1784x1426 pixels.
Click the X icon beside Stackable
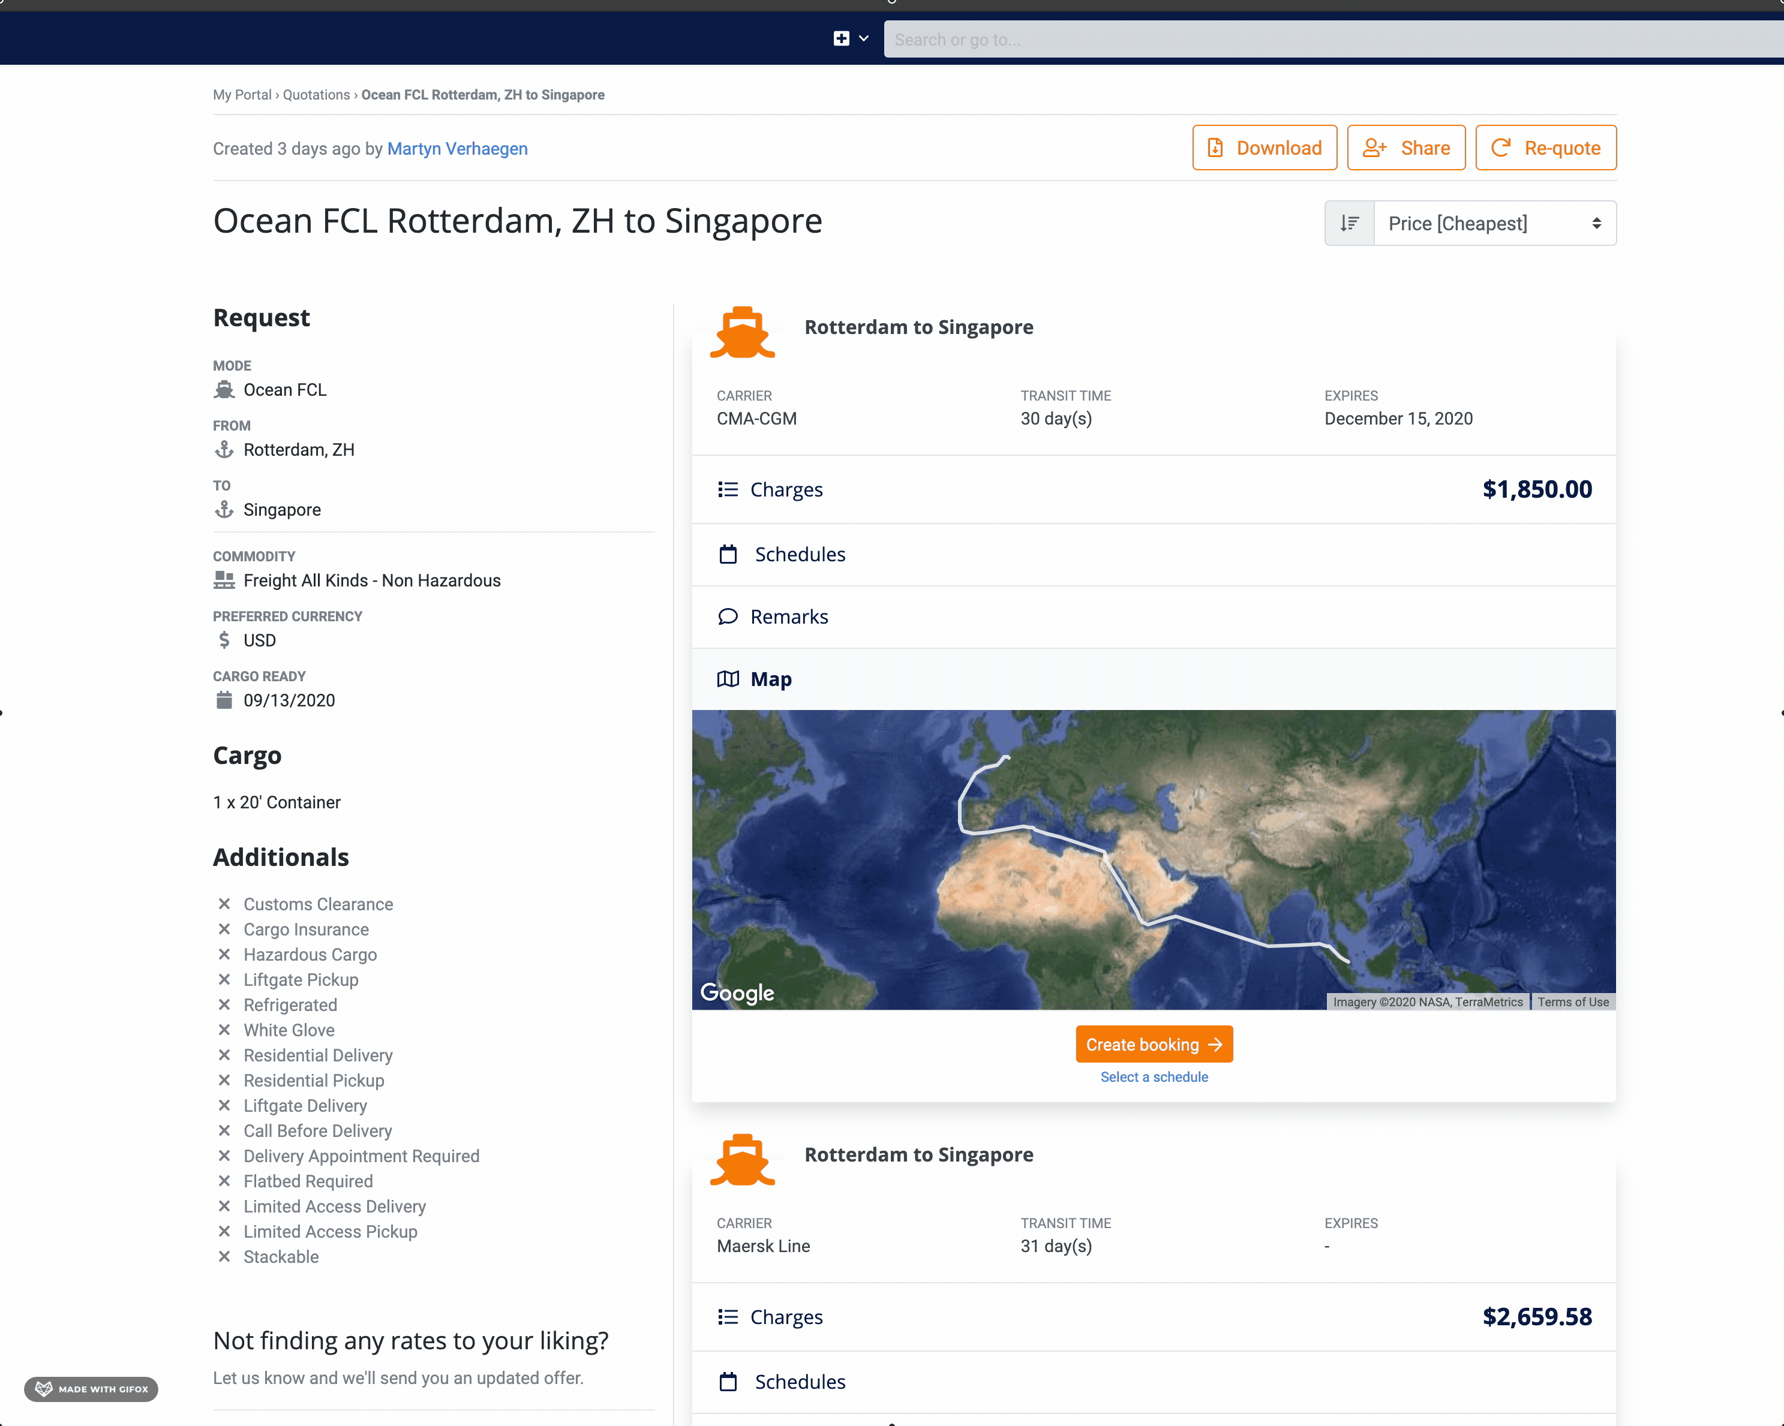click(x=223, y=1256)
